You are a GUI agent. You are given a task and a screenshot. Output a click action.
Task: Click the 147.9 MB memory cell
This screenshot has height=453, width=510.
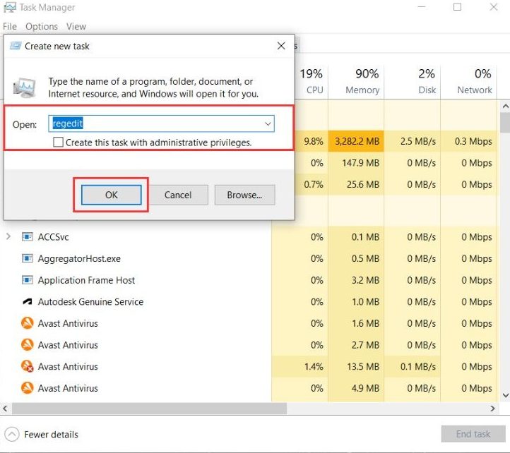point(356,163)
